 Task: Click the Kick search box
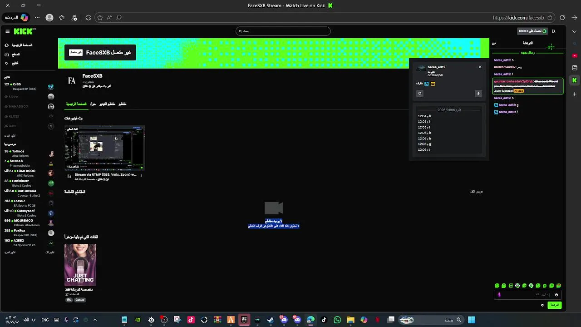coord(283,31)
